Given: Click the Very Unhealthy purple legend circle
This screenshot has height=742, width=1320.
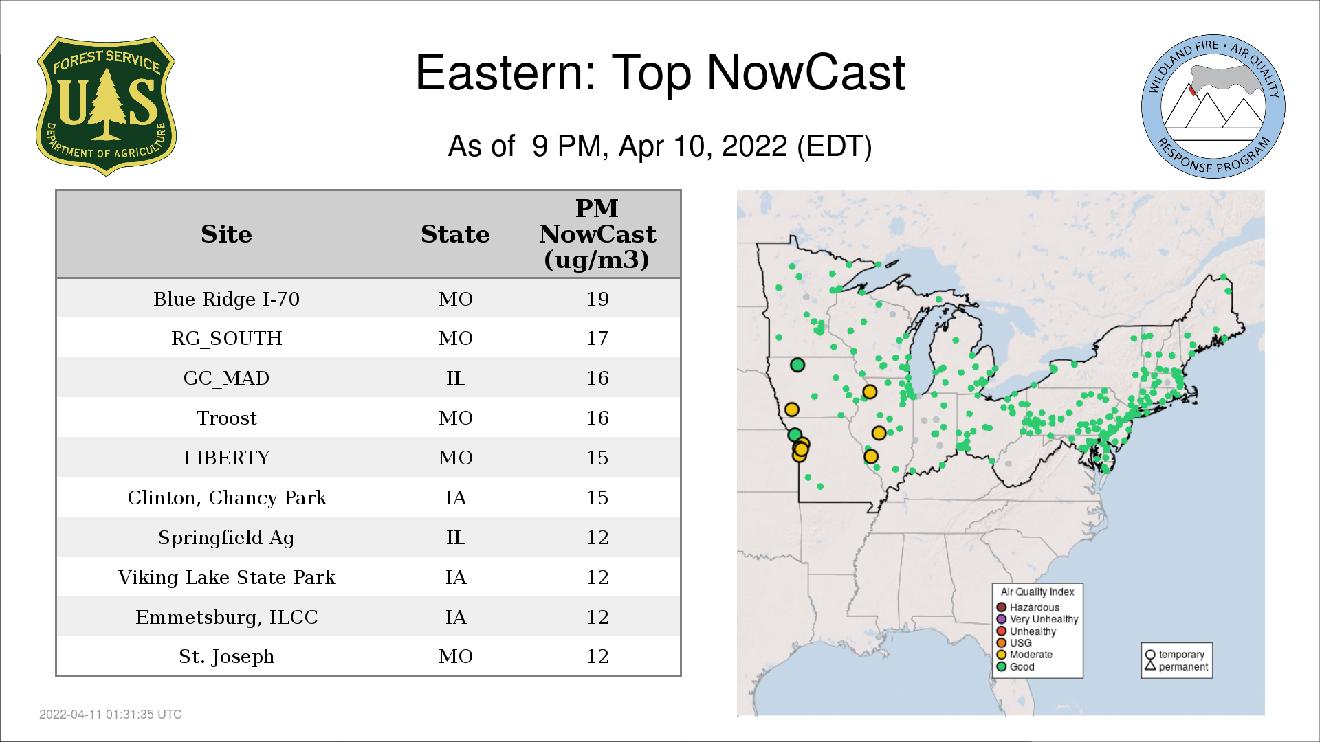Looking at the screenshot, I should (x=1002, y=619).
